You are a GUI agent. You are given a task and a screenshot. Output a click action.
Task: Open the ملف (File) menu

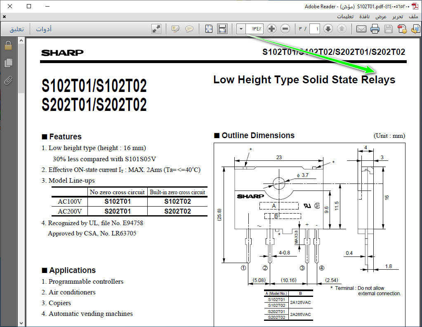413,16
